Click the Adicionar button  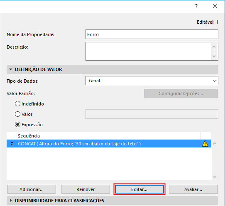32,189
